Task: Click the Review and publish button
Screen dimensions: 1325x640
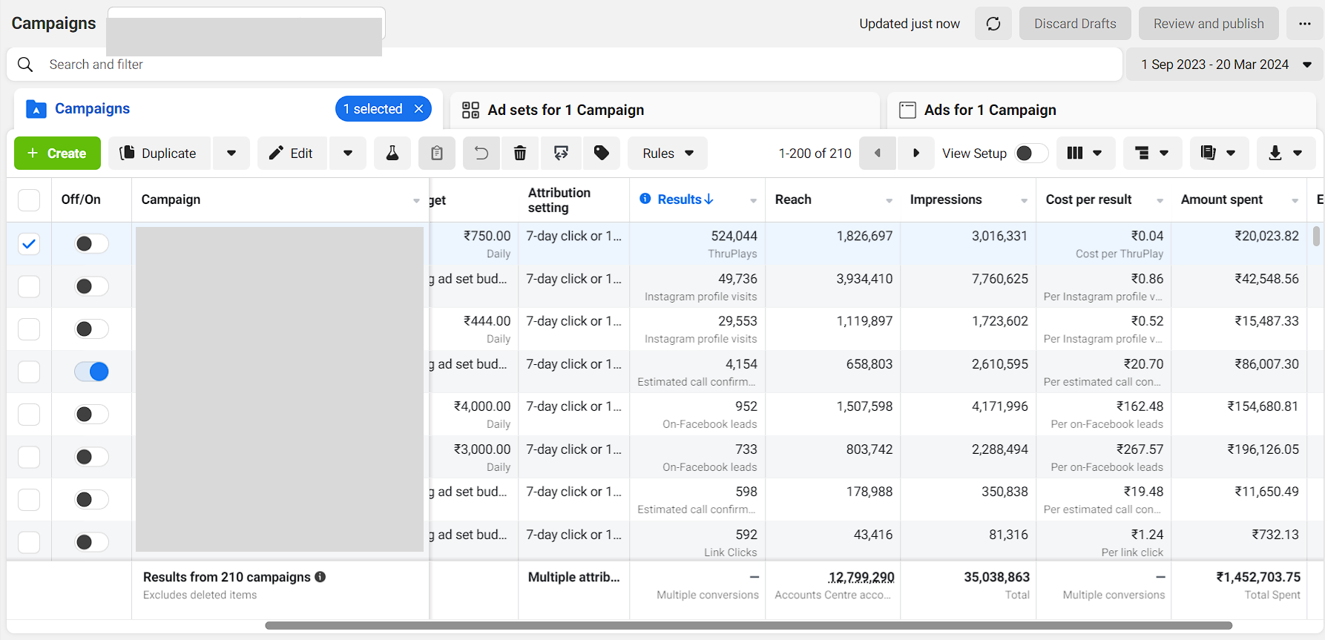Action: click(x=1208, y=24)
